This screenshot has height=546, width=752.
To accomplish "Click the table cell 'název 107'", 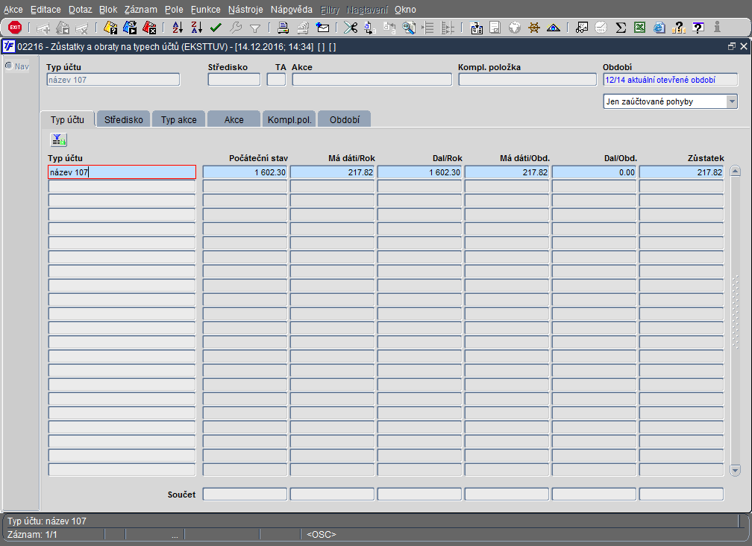I will [x=122, y=172].
